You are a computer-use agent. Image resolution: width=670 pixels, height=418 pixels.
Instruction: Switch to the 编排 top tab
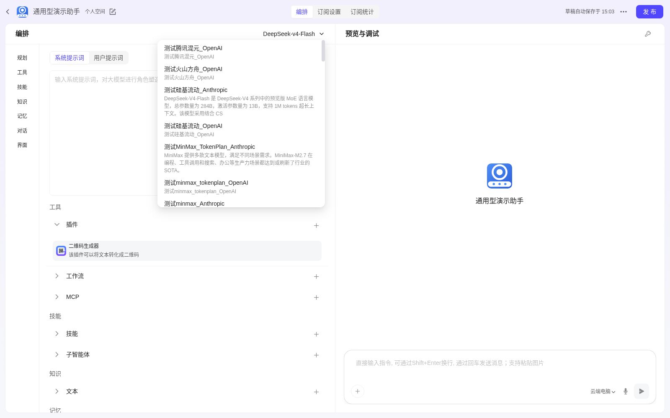302,12
